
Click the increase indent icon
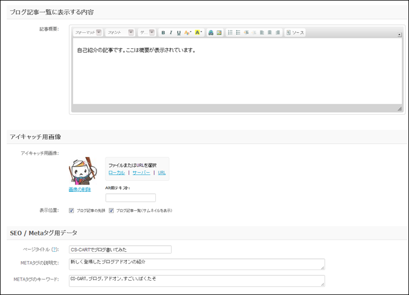[x=246, y=33]
